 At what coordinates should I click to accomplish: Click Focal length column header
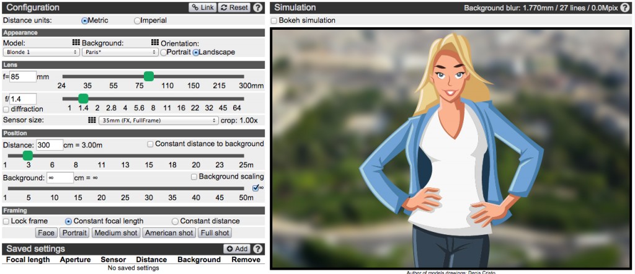pyautogui.click(x=28, y=259)
